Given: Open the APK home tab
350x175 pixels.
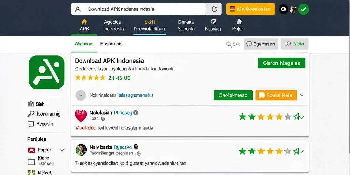Looking at the screenshot, I should (x=84, y=25).
